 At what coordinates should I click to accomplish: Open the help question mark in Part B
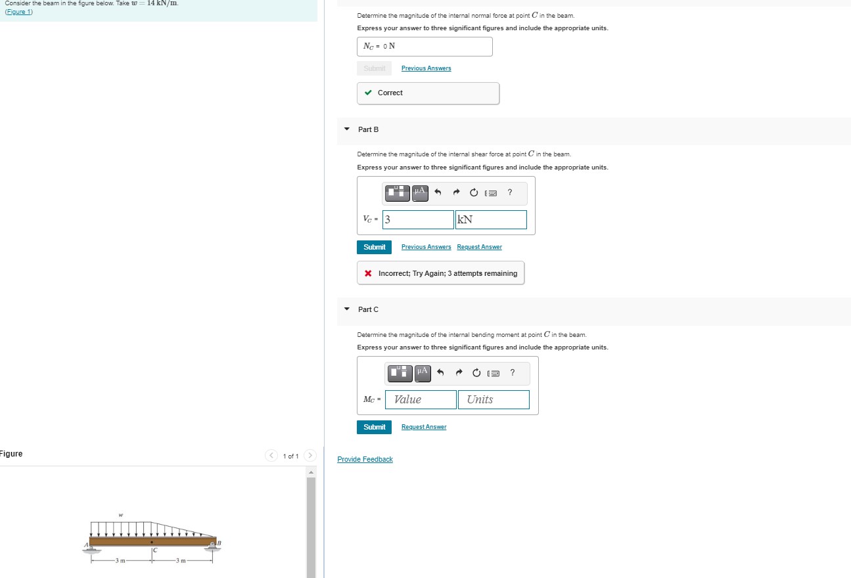point(510,192)
